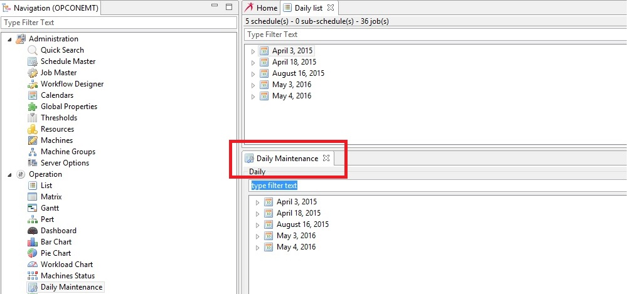This screenshot has height=294, width=628.
Task: Open the Workload Chart view
Action: tap(67, 265)
